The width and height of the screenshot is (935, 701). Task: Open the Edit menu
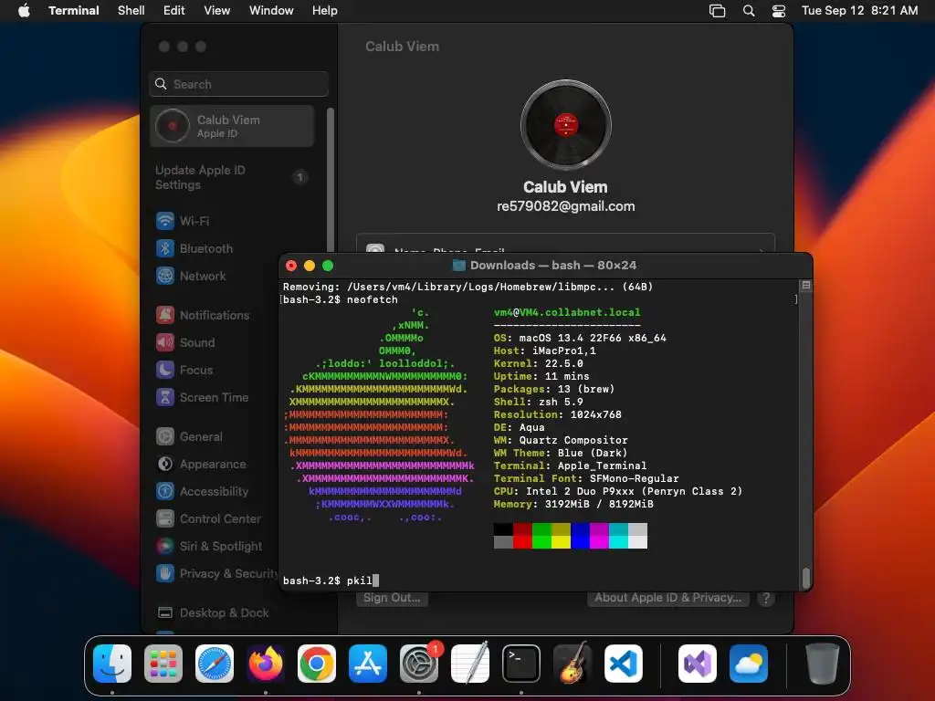174,10
